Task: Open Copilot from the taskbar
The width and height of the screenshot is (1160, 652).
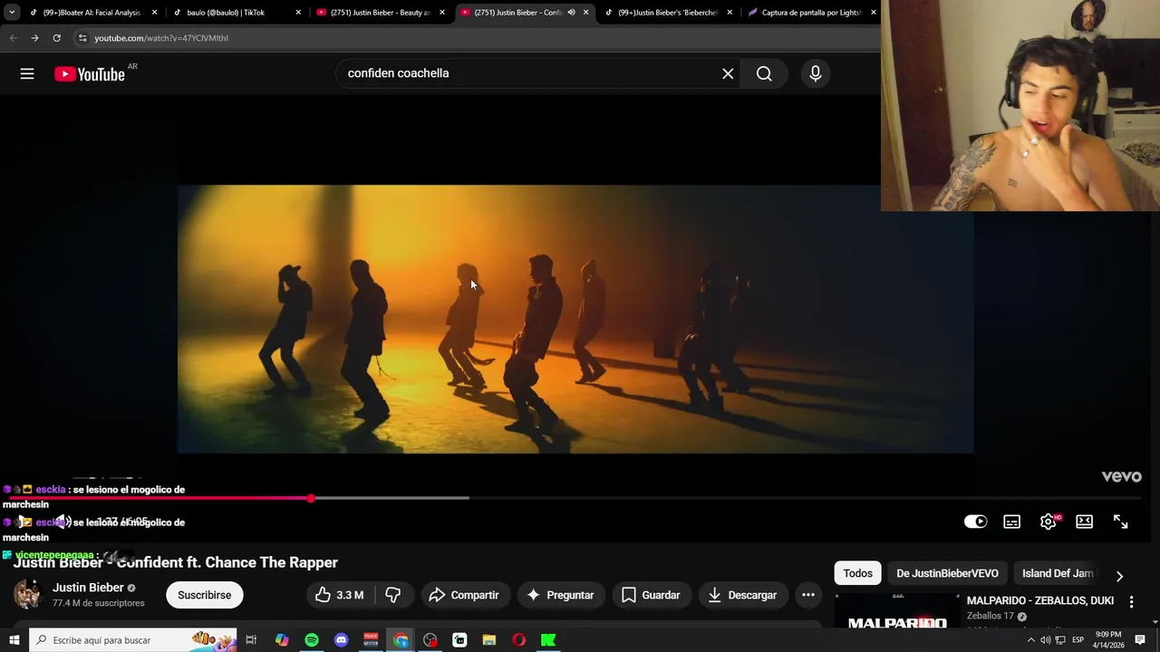Action: tap(282, 640)
